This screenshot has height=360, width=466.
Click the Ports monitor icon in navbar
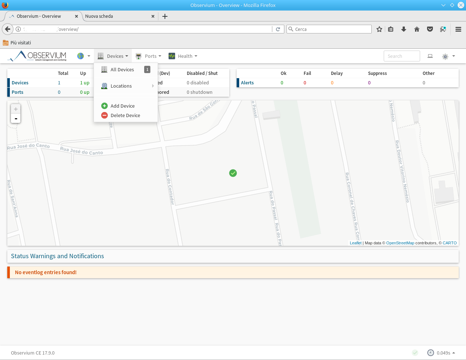pos(138,56)
